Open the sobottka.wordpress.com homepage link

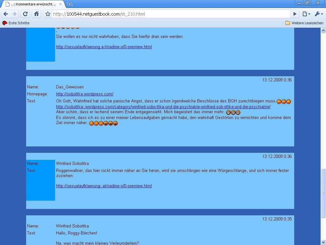85,94
